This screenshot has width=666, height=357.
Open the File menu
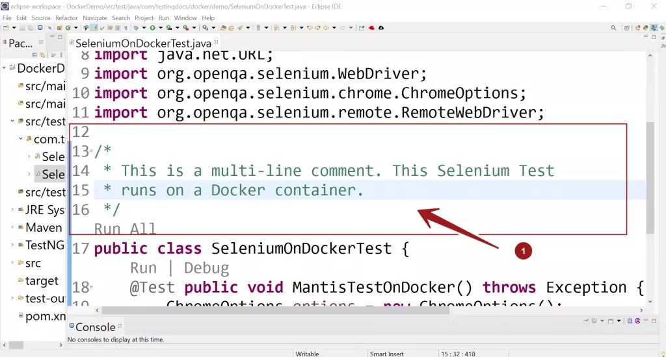point(7,18)
